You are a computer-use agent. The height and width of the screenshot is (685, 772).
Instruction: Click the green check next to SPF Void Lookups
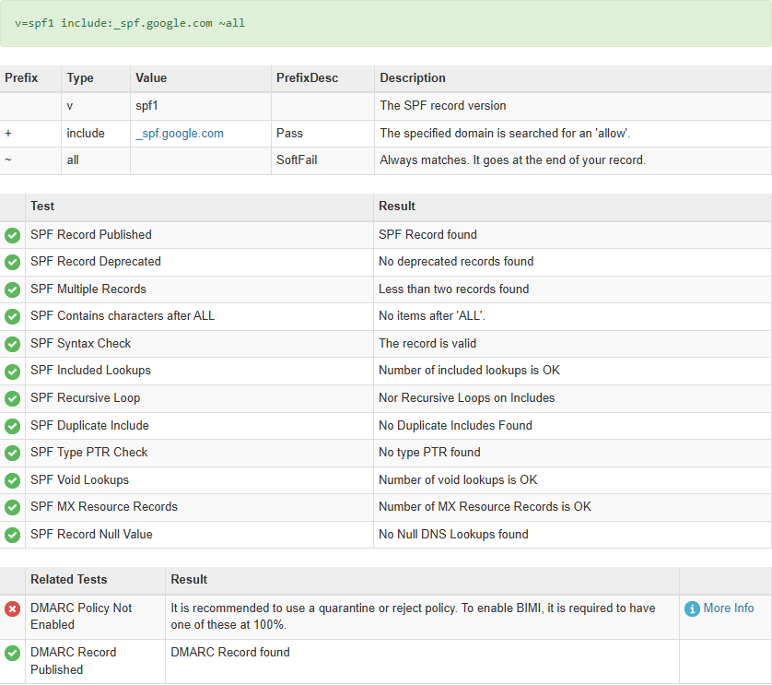[x=12, y=480]
